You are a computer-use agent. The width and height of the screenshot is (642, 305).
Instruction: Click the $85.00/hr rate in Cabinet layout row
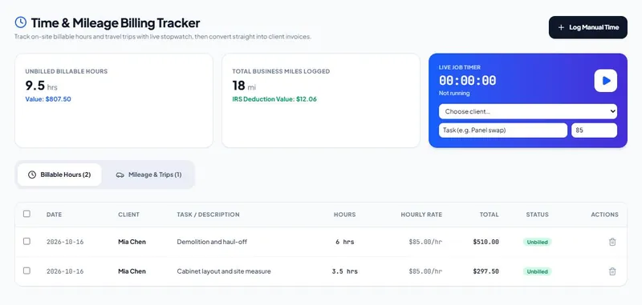[425, 271]
